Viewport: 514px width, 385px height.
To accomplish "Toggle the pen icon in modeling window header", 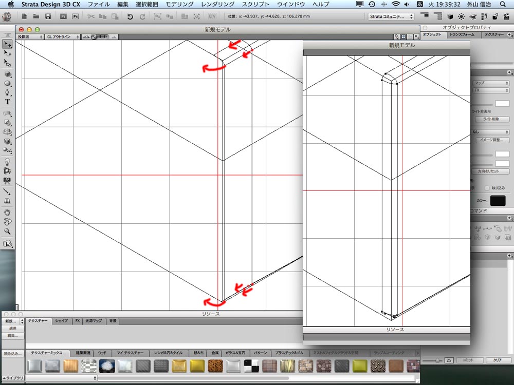I will click(x=397, y=36).
